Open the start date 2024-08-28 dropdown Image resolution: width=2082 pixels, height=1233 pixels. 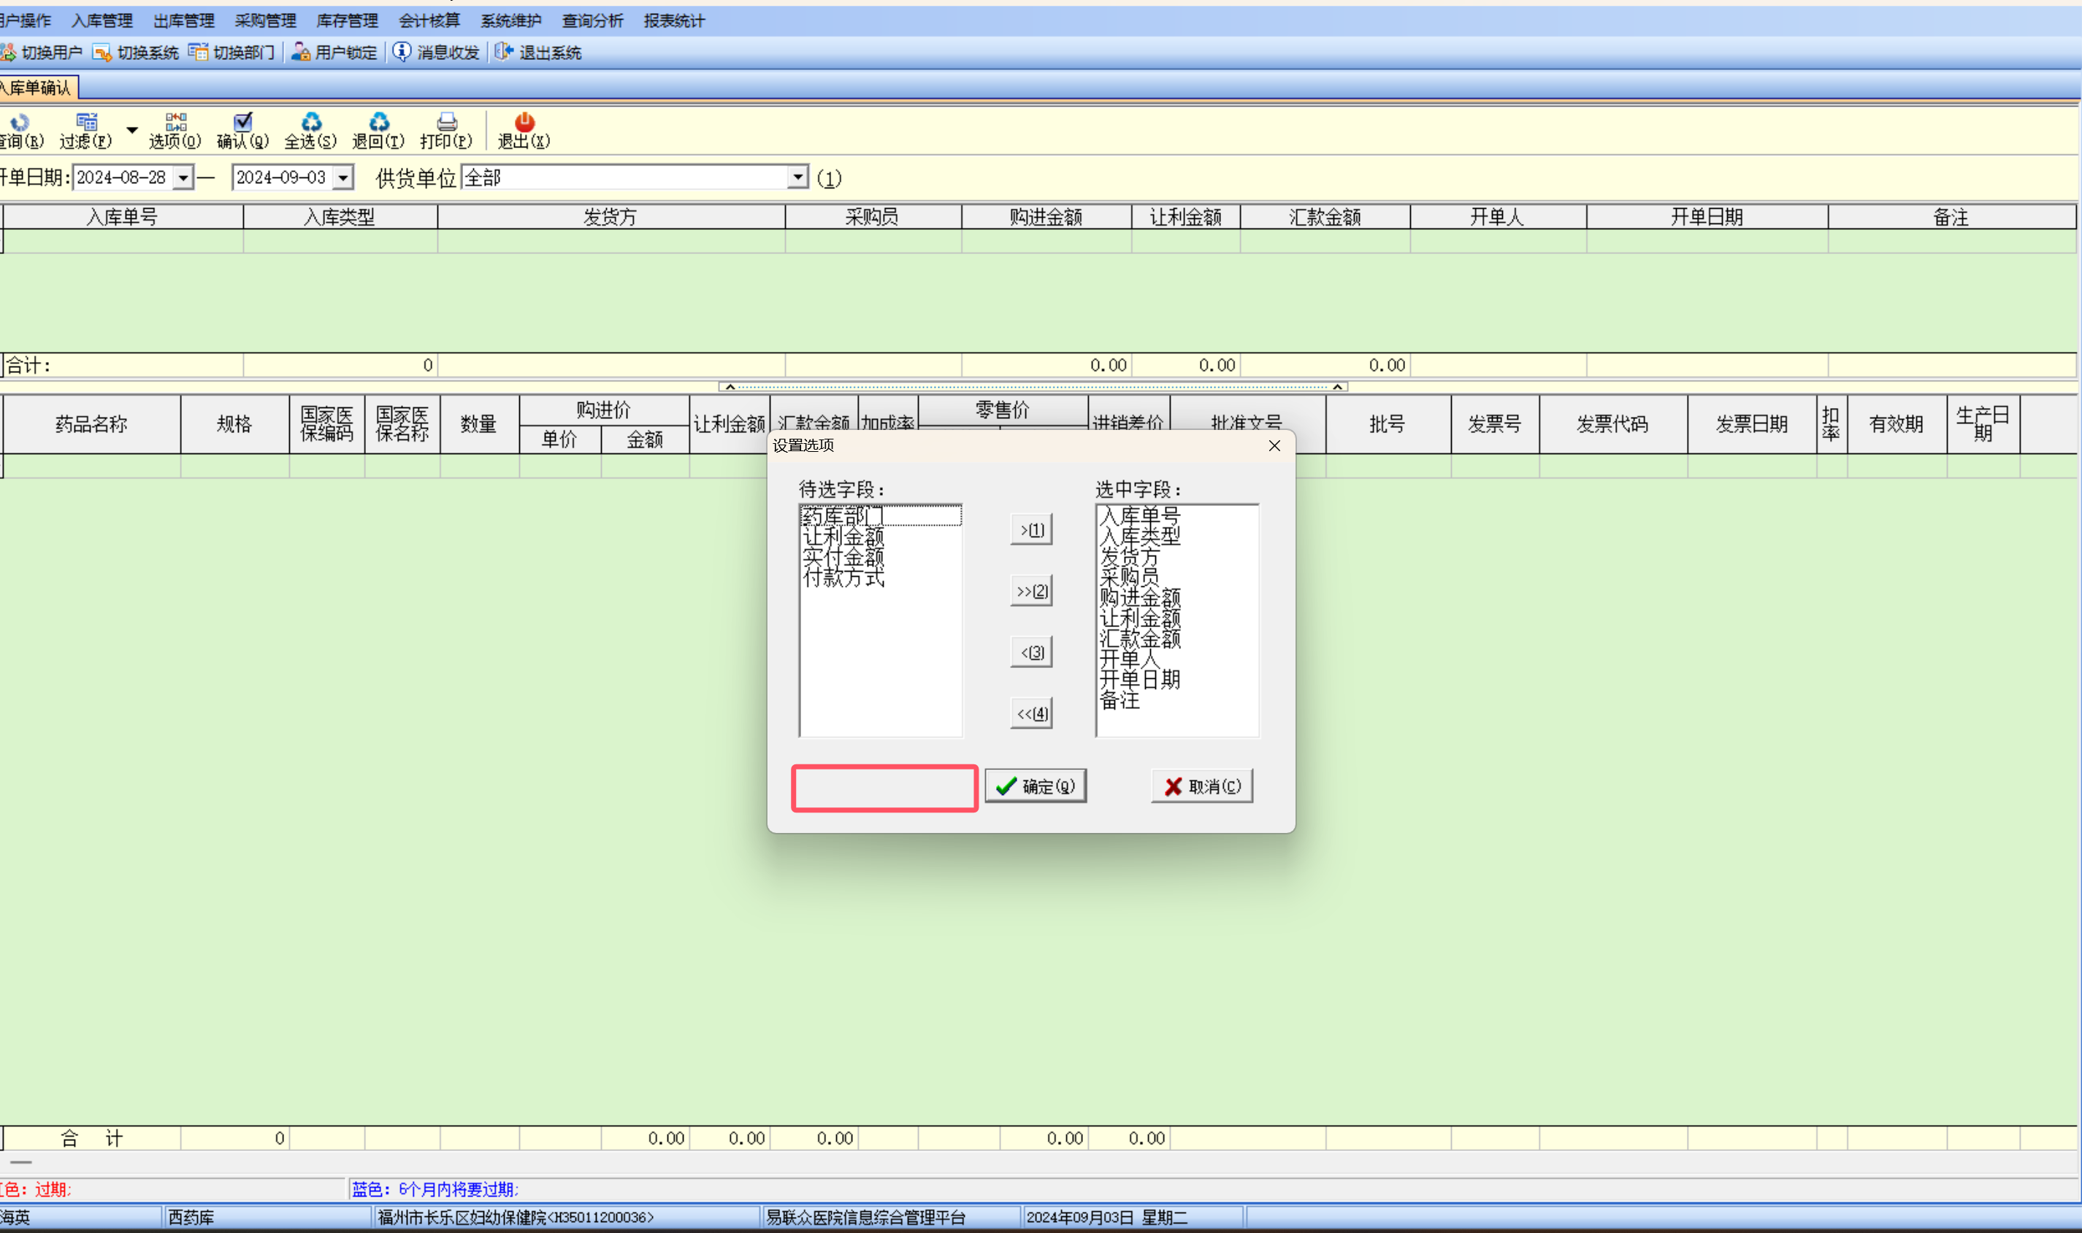click(x=184, y=178)
